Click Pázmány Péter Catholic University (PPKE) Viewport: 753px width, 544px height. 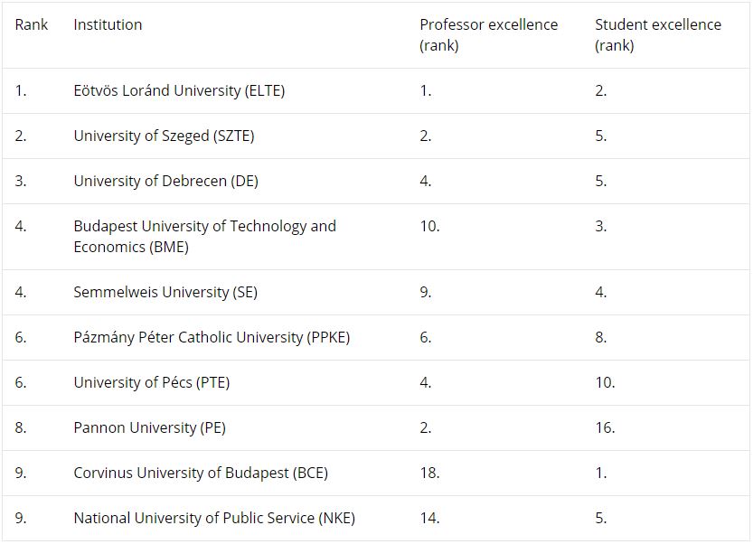pos(212,338)
